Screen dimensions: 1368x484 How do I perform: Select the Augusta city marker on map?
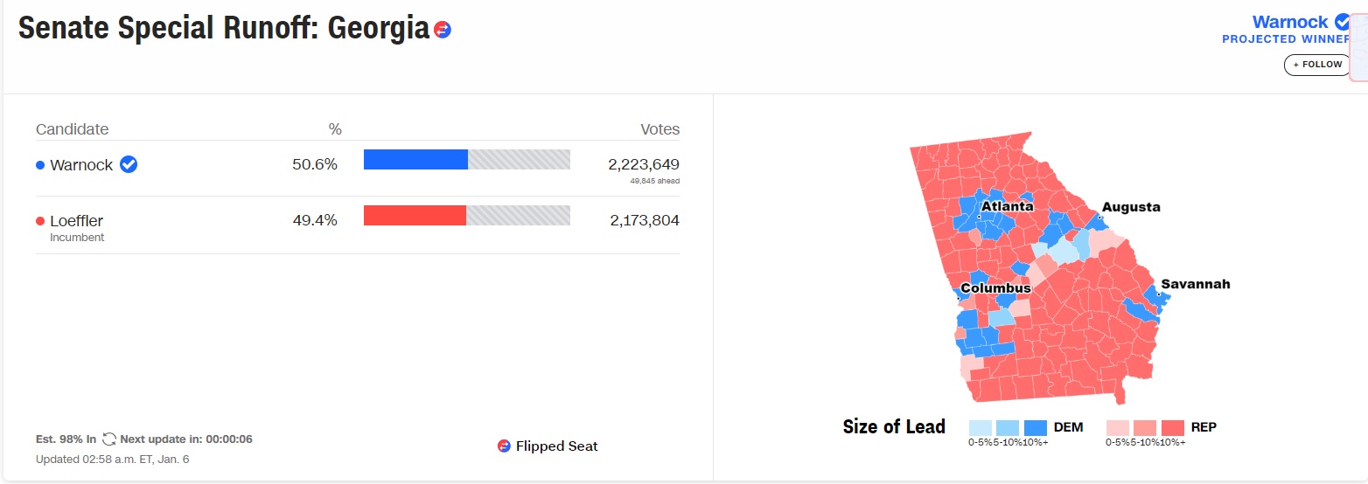tap(1099, 218)
